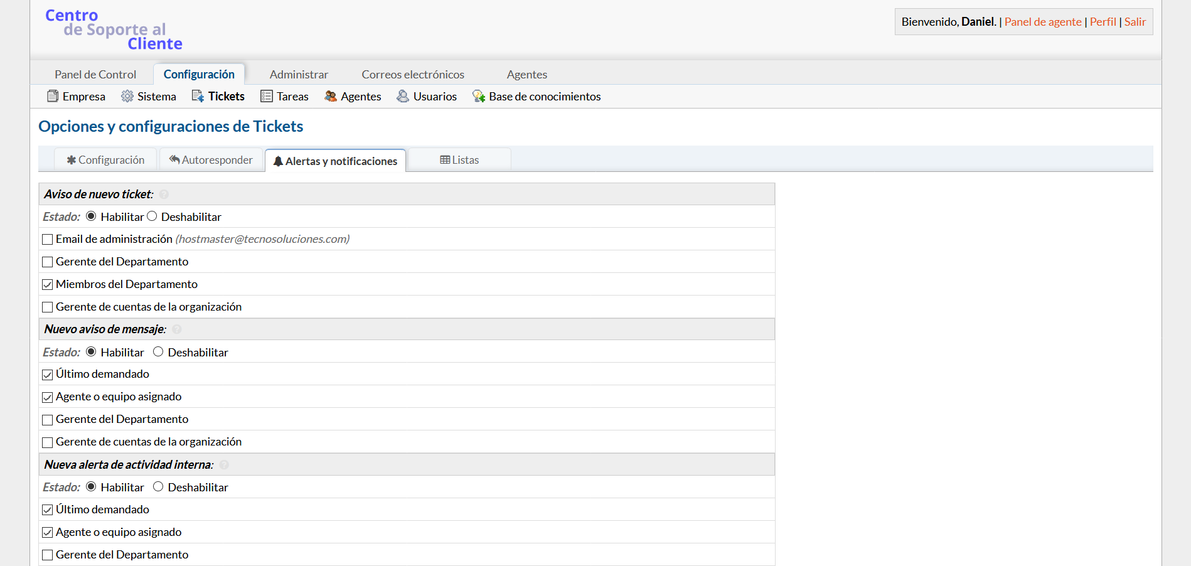Click the Usuarios icon in the submenu

[x=403, y=96]
